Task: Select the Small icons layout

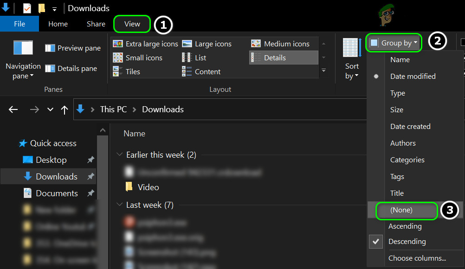Action: (x=143, y=58)
